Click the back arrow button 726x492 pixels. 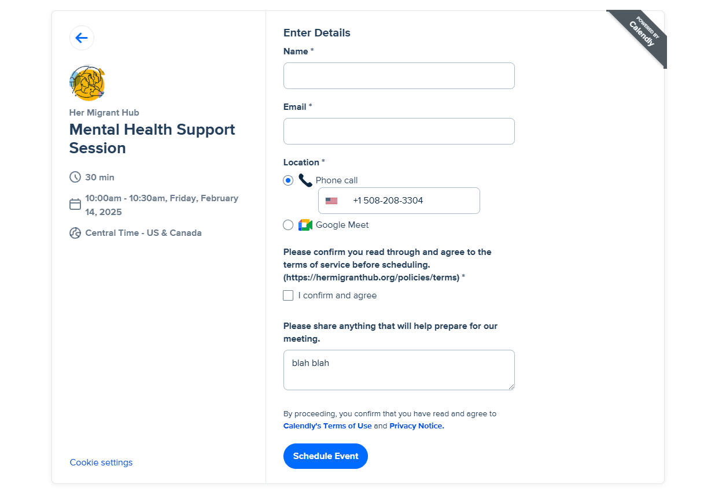coord(82,38)
